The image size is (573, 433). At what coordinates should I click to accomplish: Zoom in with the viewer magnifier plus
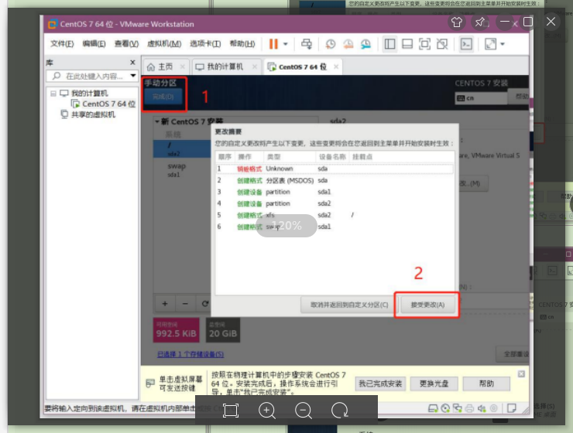click(x=267, y=411)
